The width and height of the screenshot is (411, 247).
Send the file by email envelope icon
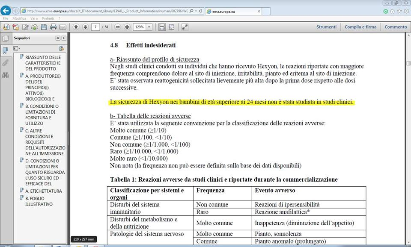[x=63, y=27]
